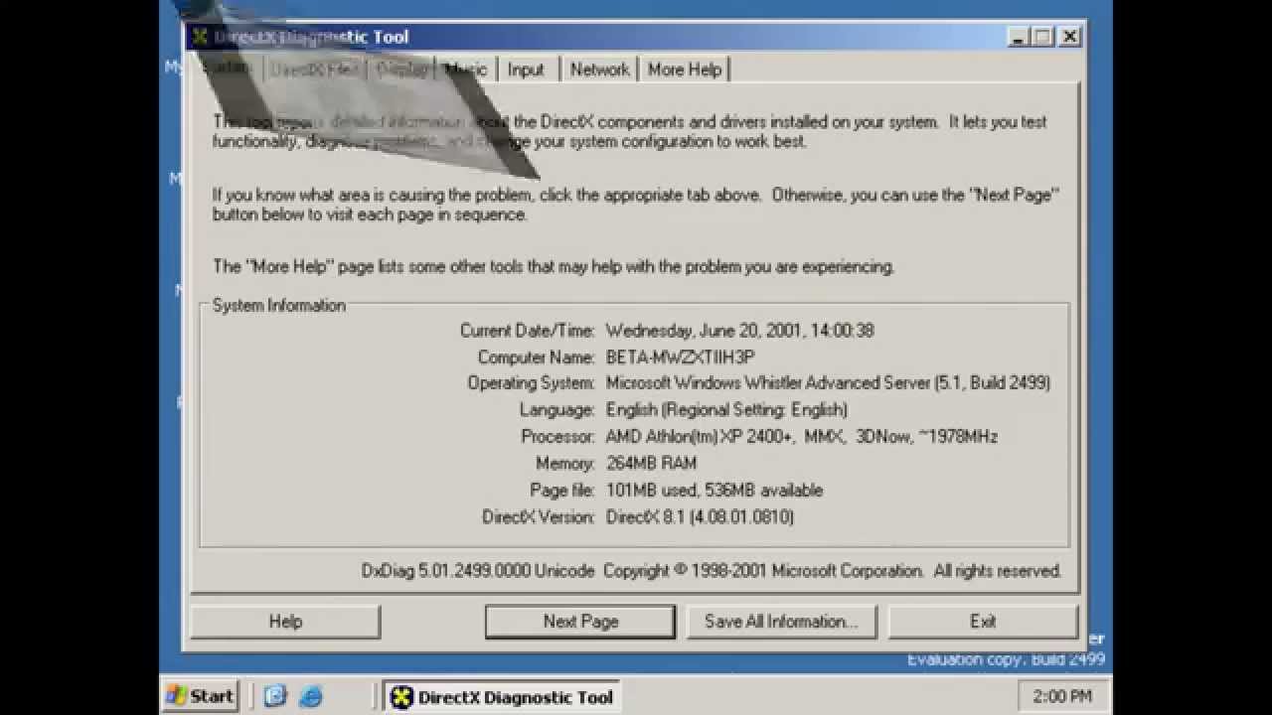Viewport: 1272px width, 715px height.
Task: Switch to the Input tab
Action: [x=526, y=70]
